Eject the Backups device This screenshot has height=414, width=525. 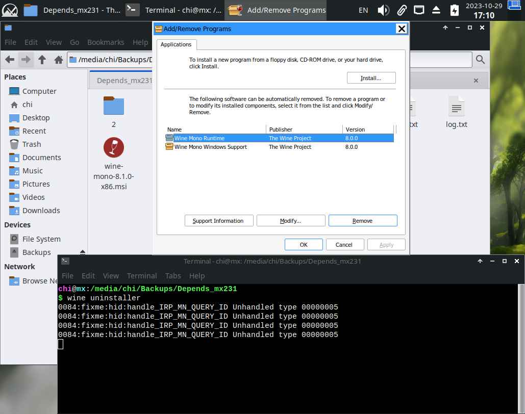(82, 252)
